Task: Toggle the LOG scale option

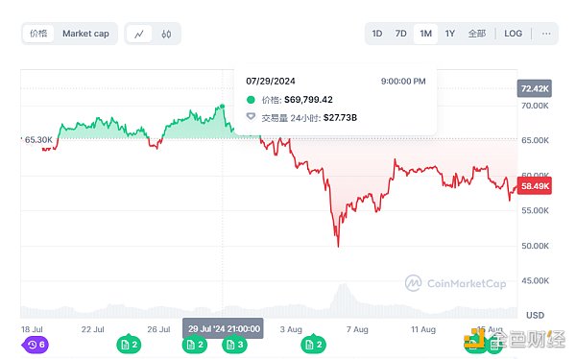Action: [513, 34]
